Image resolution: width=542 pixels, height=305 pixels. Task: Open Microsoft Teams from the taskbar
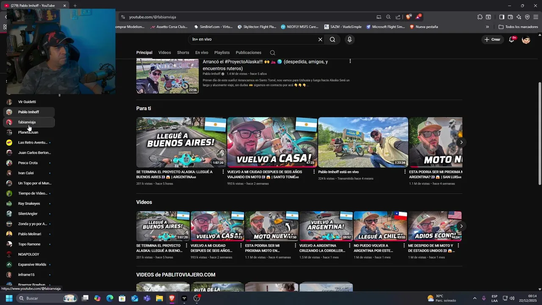(x=147, y=298)
